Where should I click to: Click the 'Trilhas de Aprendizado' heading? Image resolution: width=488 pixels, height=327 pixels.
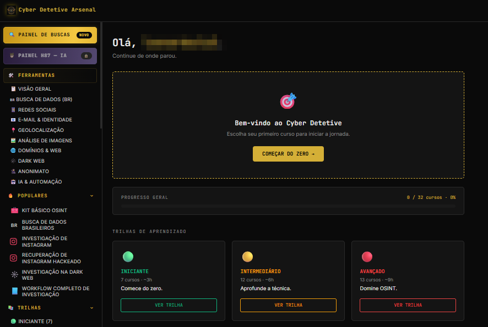tap(149, 231)
